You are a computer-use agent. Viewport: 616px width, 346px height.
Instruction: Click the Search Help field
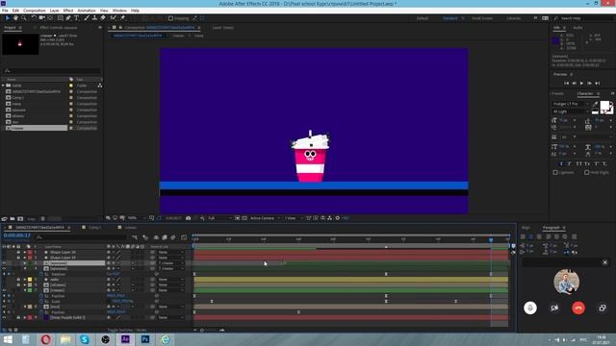click(582, 18)
